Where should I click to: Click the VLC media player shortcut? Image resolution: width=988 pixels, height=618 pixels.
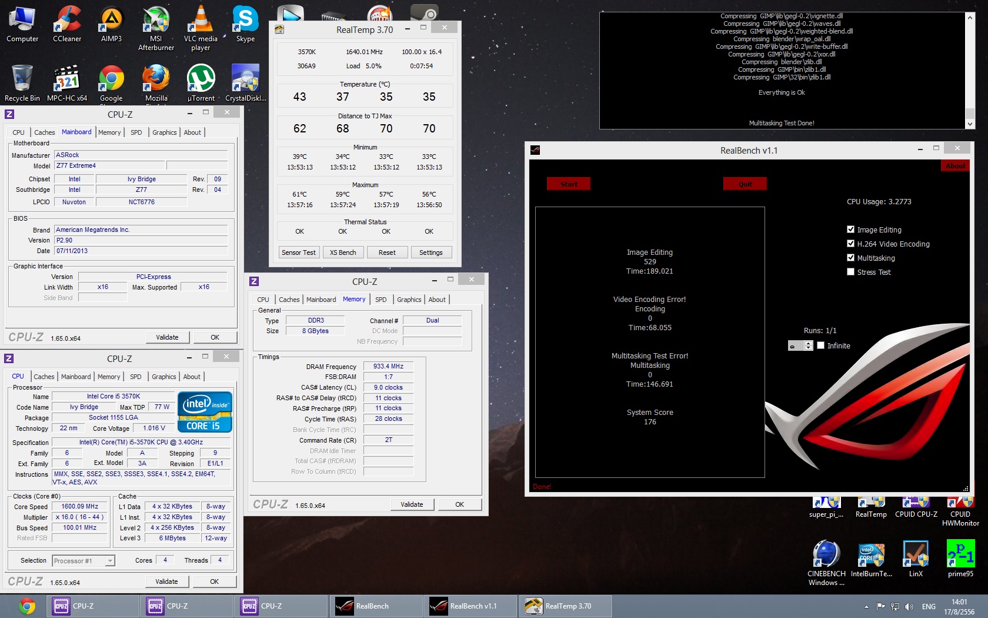[201, 29]
